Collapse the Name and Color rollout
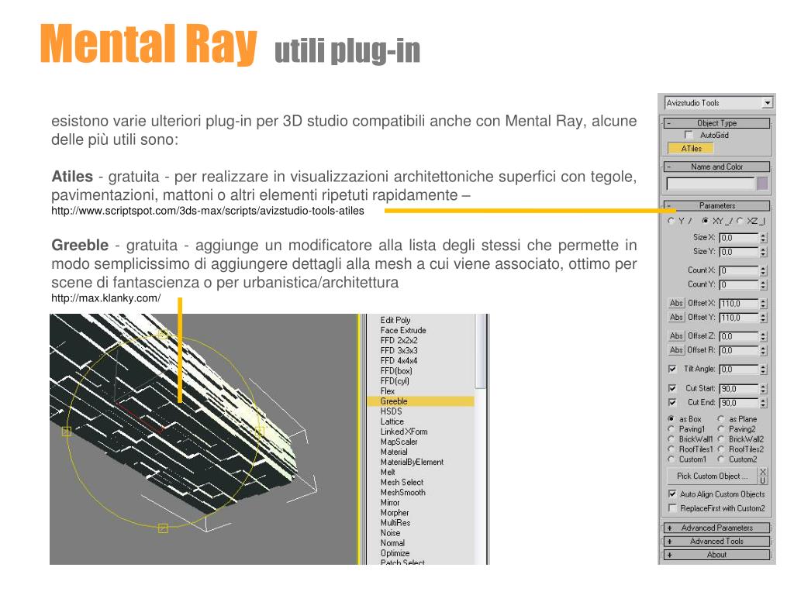794x595 pixels. [717, 167]
